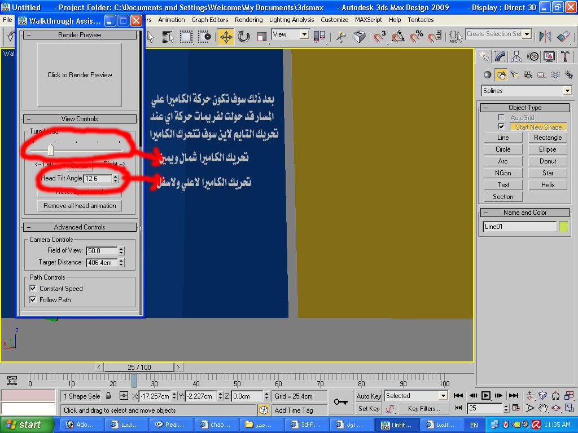Open the Lighting Analysis menu
Image resolution: width=578 pixels, height=433 pixels.
[x=292, y=20]
